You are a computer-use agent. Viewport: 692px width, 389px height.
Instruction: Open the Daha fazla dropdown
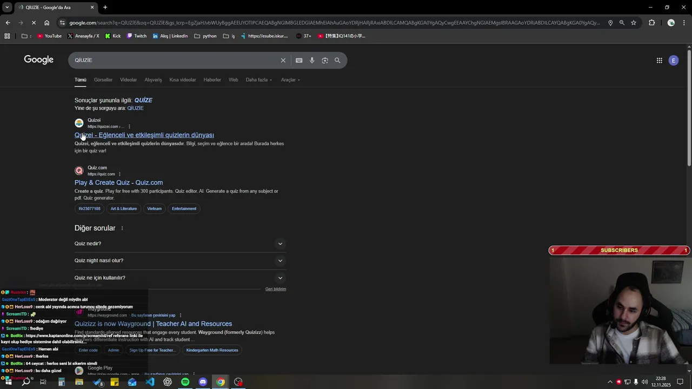point(259,80)
